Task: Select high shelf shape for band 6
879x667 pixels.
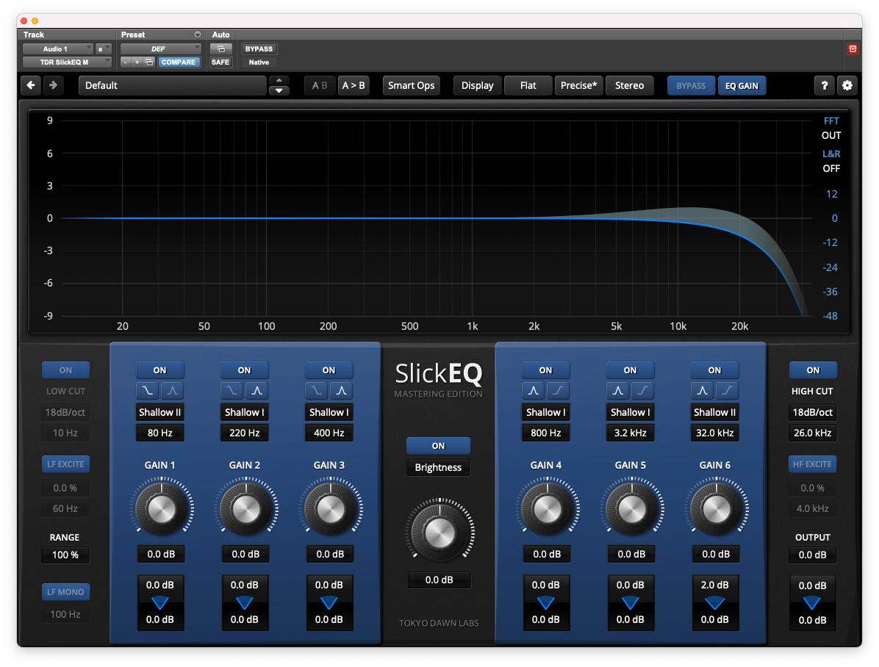Action: pos(727,391)
